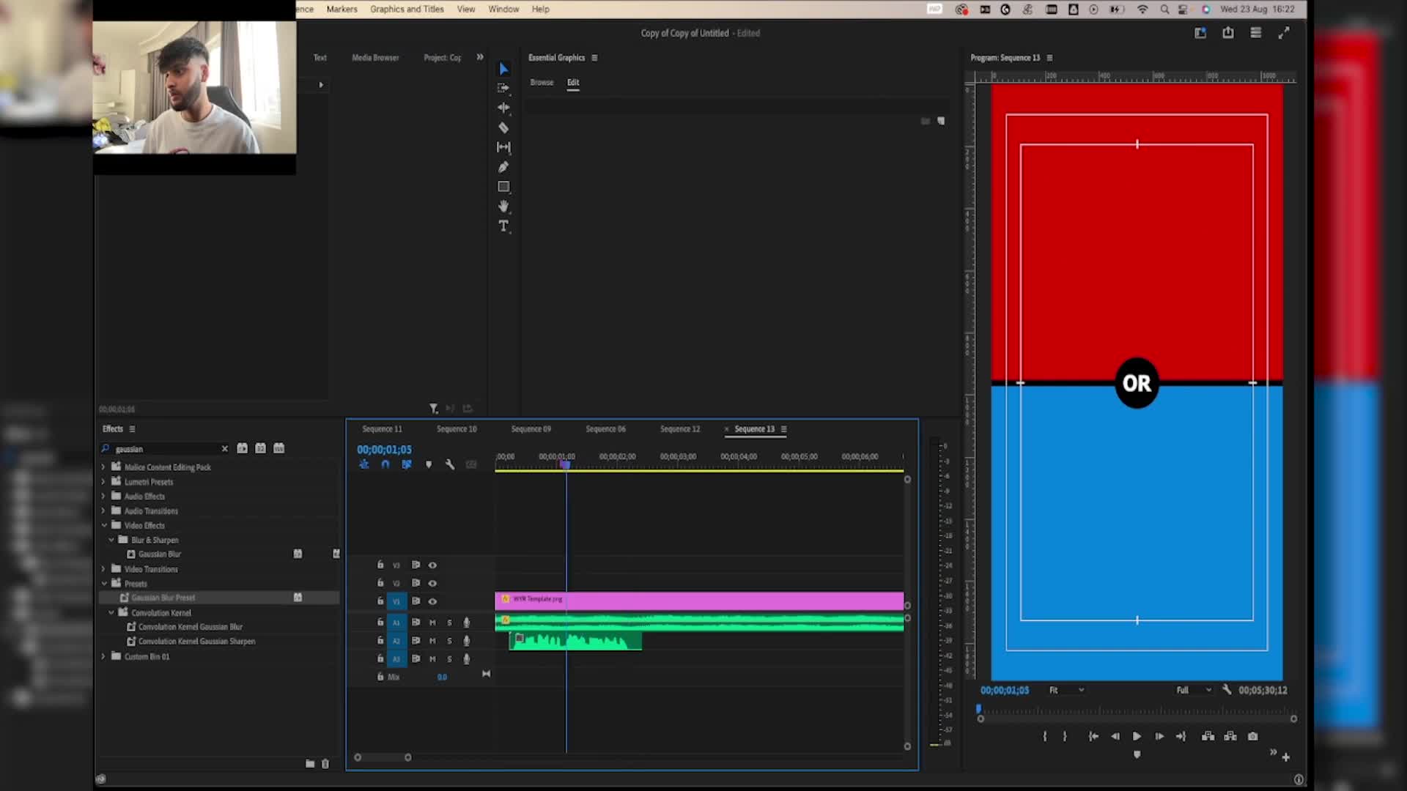
Task: Switch to the Sequence 11 tab
Action: pyautogui.click(x=382, y=428)
